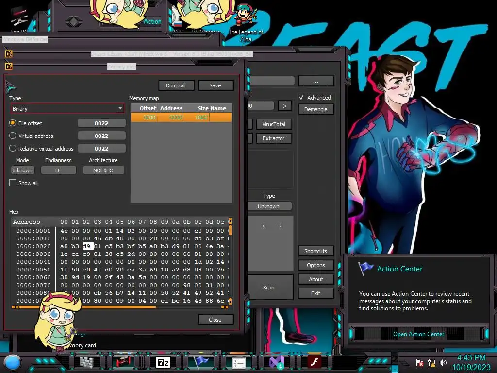Click the Name column header
497x373 pixels.
coord(221,108)
